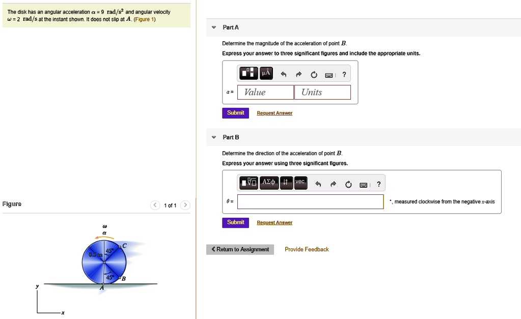Viewport: 521px width, 319px height.
Task: Undo the last edit in Part A answer box
Action: click(283, 73)
